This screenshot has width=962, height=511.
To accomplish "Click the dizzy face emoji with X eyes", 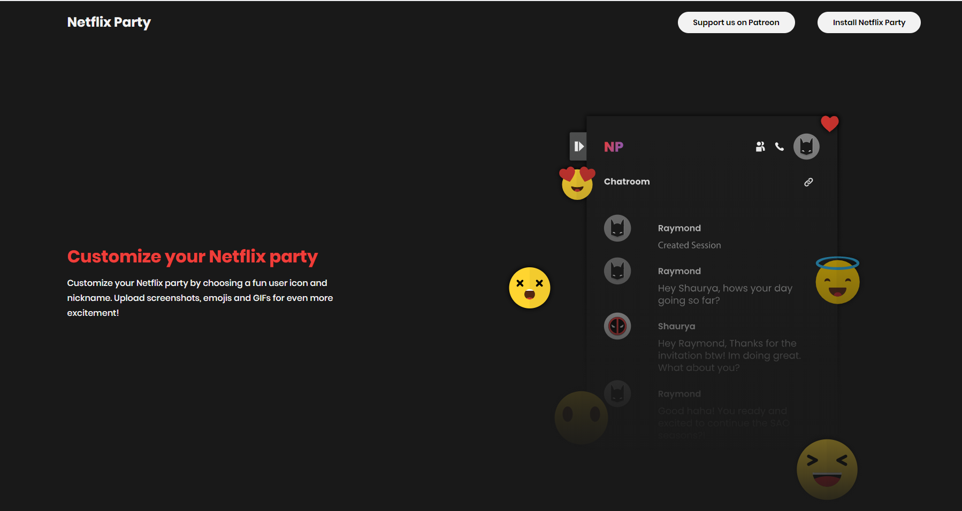I will [x=530, y=288].
